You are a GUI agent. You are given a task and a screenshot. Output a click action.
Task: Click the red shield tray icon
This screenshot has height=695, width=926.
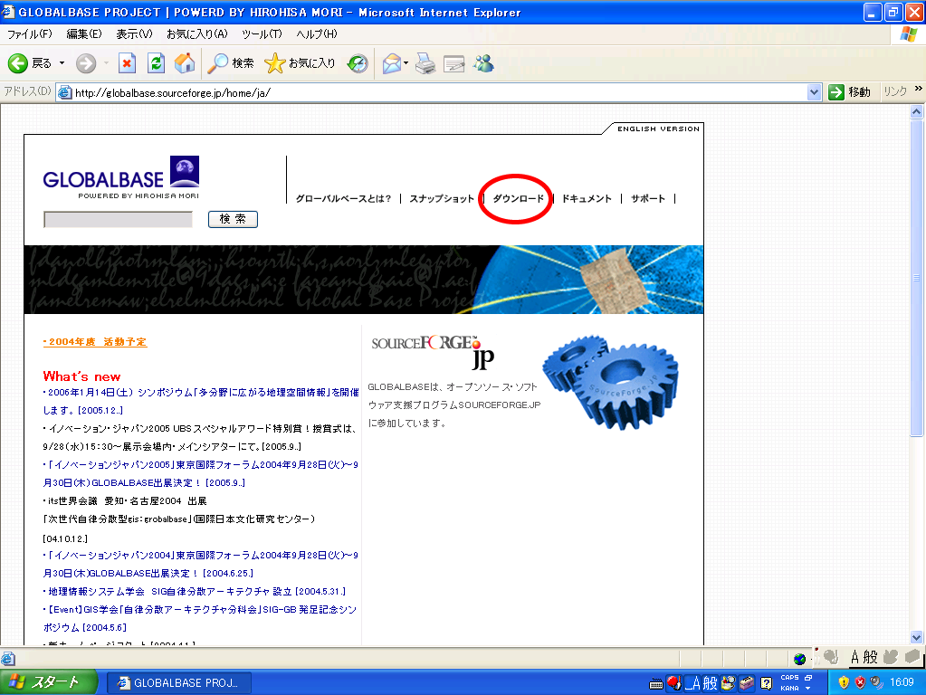coord(861,682)
